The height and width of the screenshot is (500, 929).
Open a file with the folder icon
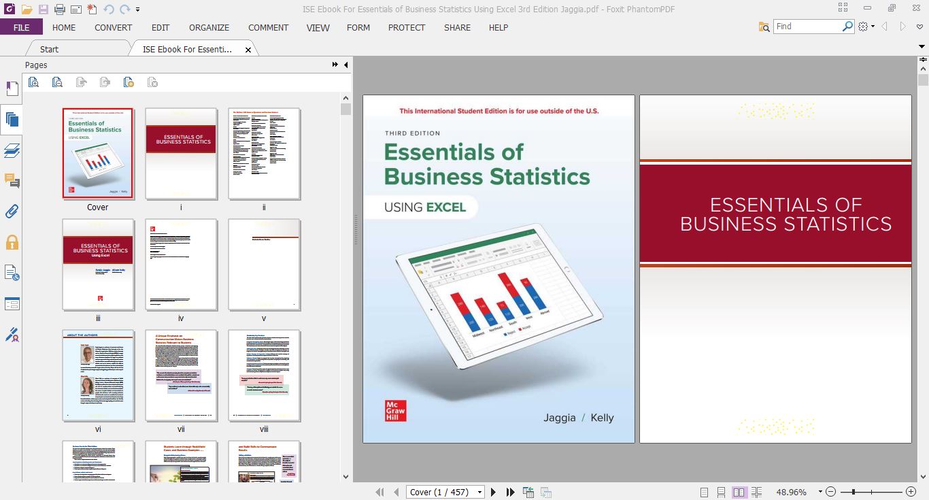(x=27, y=10)
